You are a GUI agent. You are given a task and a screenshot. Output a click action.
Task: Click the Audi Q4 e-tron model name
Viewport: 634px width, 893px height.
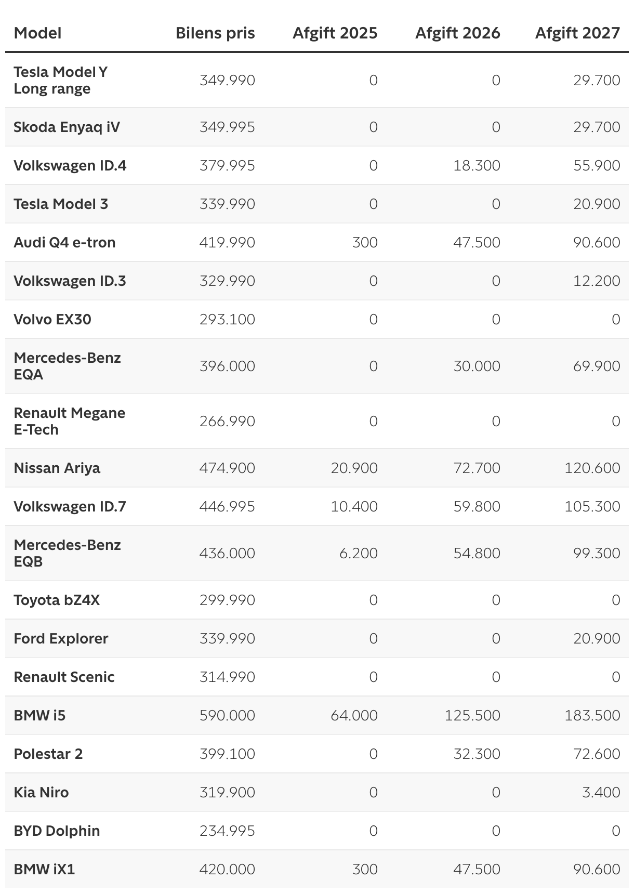pos(64,243)
